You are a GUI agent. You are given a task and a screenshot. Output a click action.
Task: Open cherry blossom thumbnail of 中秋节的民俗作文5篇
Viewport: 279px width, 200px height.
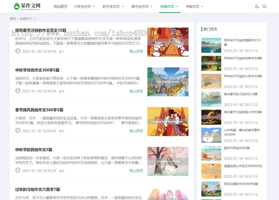tap(168, 161)
